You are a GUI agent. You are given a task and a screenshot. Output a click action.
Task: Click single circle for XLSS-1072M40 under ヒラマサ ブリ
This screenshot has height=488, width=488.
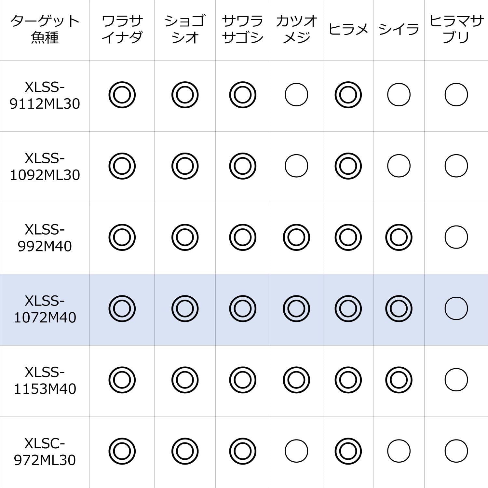[x=456, y=308]
